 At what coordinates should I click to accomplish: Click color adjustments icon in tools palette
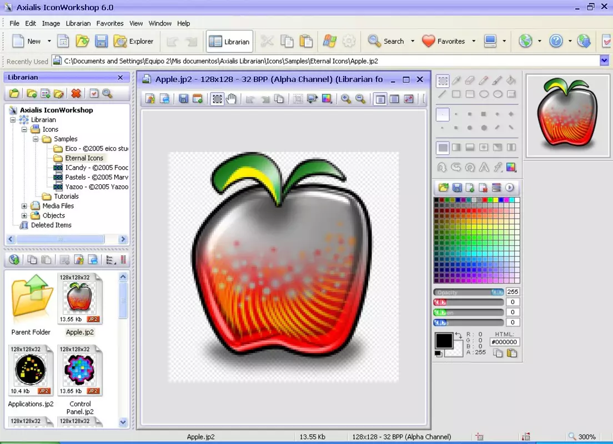pyautogui.click(x=511, y=167)
